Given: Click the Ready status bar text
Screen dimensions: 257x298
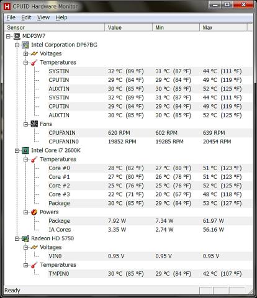Looking at the screenshot, I should click(12, 291).
